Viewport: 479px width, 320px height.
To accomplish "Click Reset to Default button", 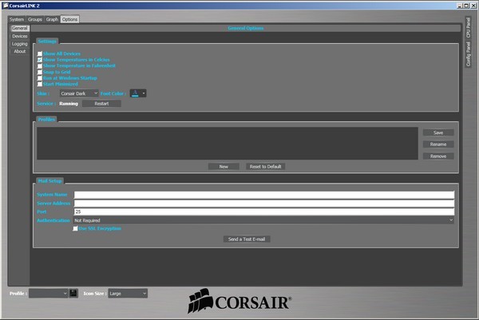I will (266, 167).
